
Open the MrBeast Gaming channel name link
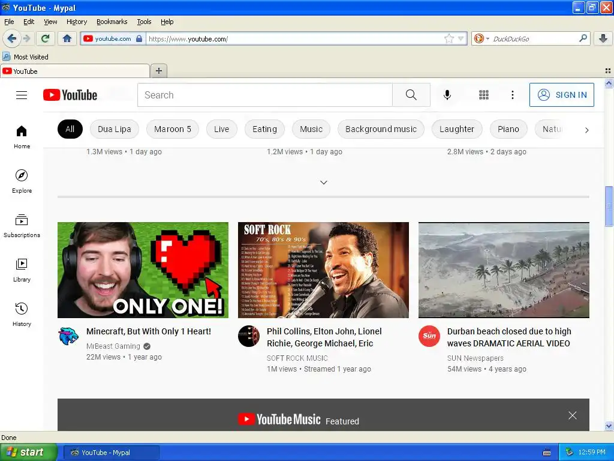click(113, 346)
